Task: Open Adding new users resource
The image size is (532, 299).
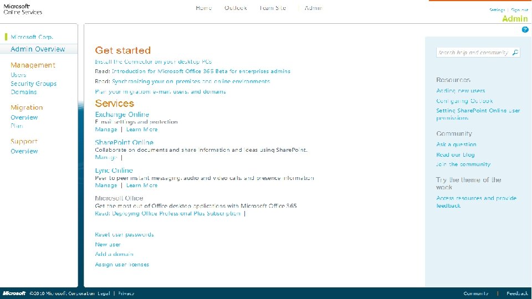Action: click(461, 90)
